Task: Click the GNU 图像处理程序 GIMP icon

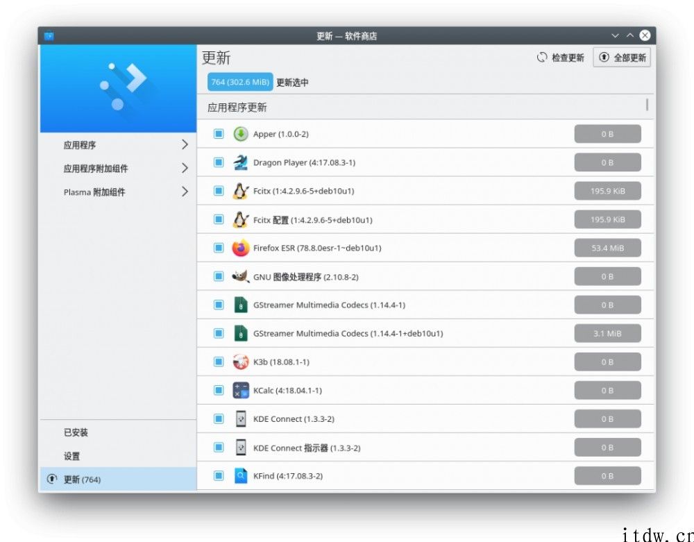Action: pos(240,276)
